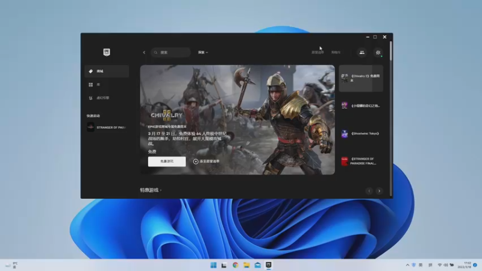
Task: Open the Friends list icon
Action: 362,52
